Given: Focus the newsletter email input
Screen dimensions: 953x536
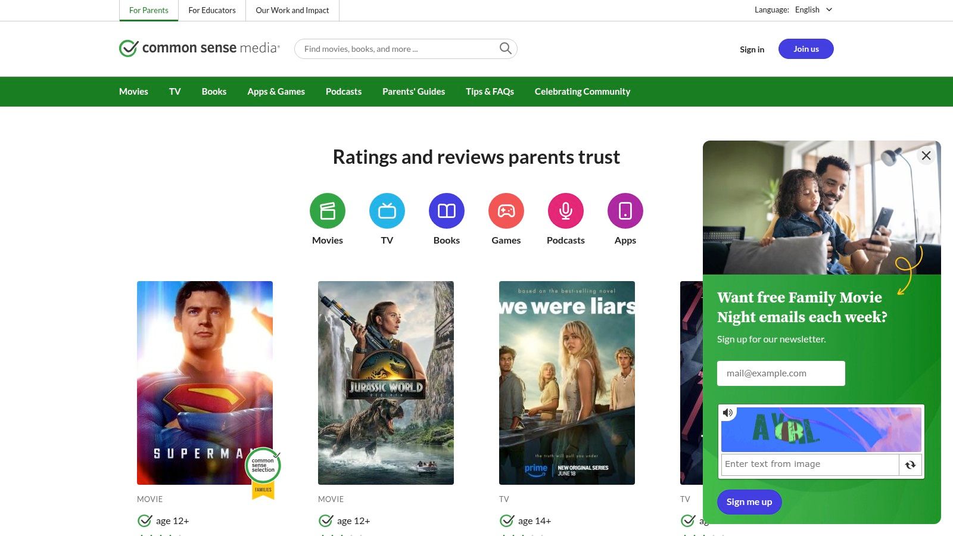Looking at the screenshot, I should point(781,373).
